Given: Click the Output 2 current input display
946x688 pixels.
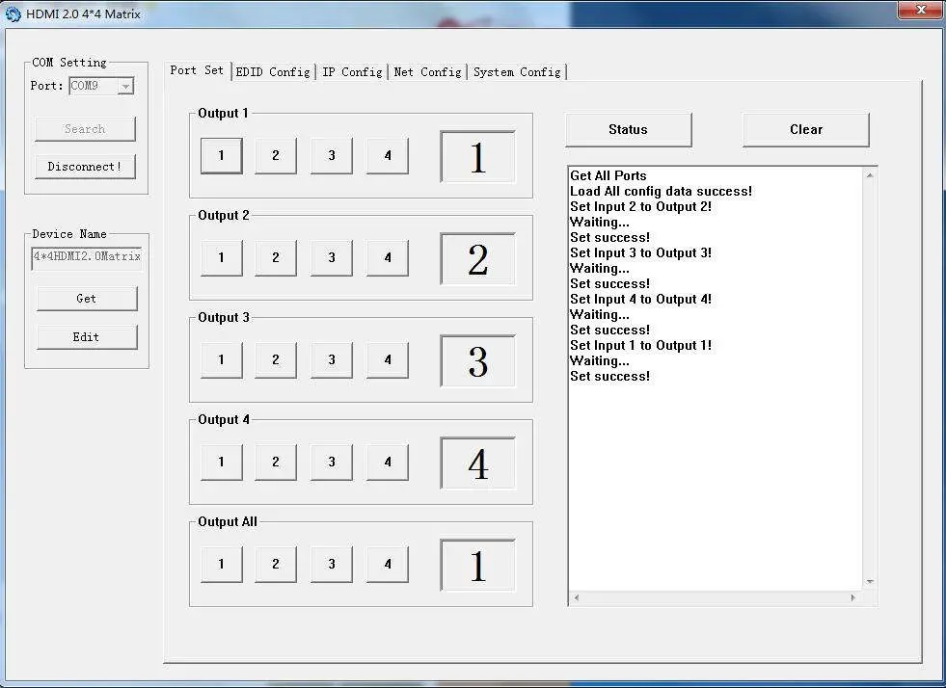Looking at the screenshot, I should (x=478, y=258).
